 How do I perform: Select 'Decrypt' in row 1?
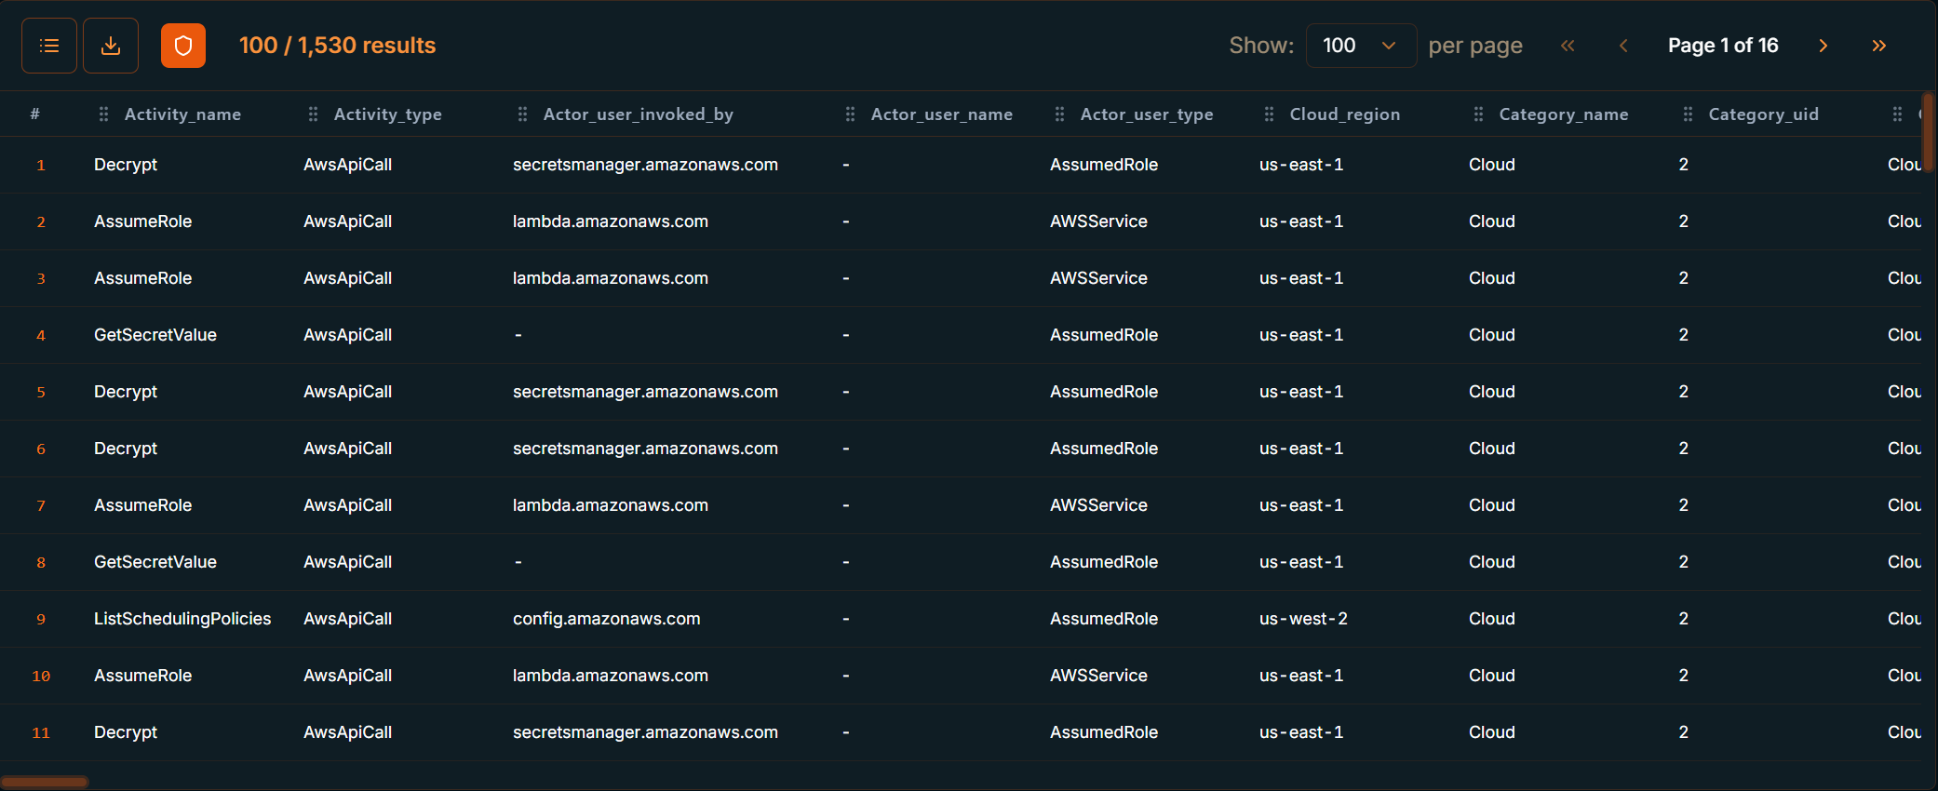(x=126, y=165)
